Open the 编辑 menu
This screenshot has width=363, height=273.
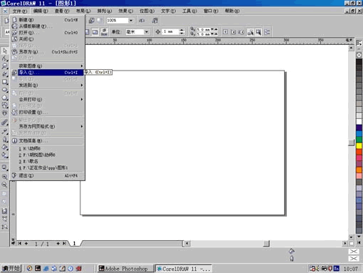(41, 11)
